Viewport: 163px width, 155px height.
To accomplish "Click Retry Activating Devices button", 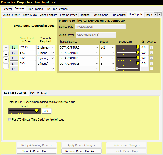I will (x=37, y=145).
